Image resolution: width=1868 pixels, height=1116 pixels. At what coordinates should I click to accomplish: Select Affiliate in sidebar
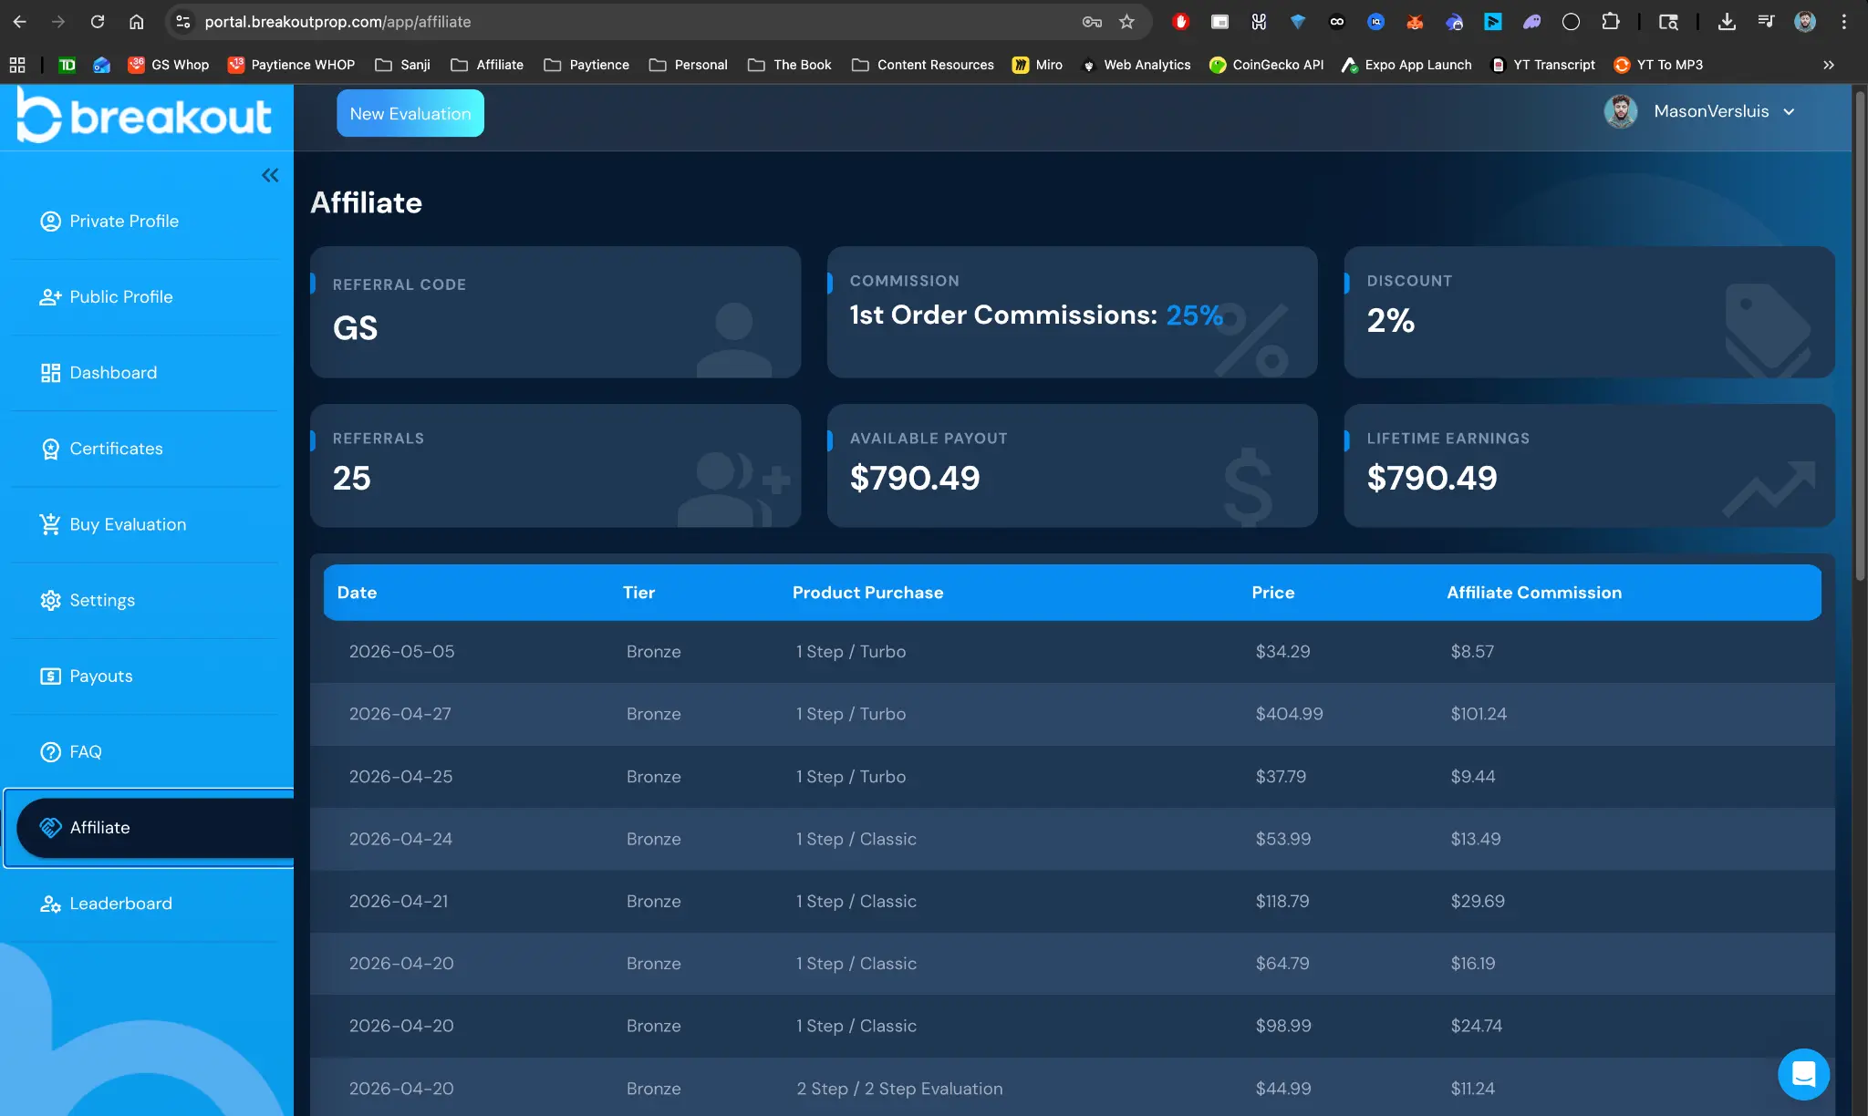click(x=155, y=828)
